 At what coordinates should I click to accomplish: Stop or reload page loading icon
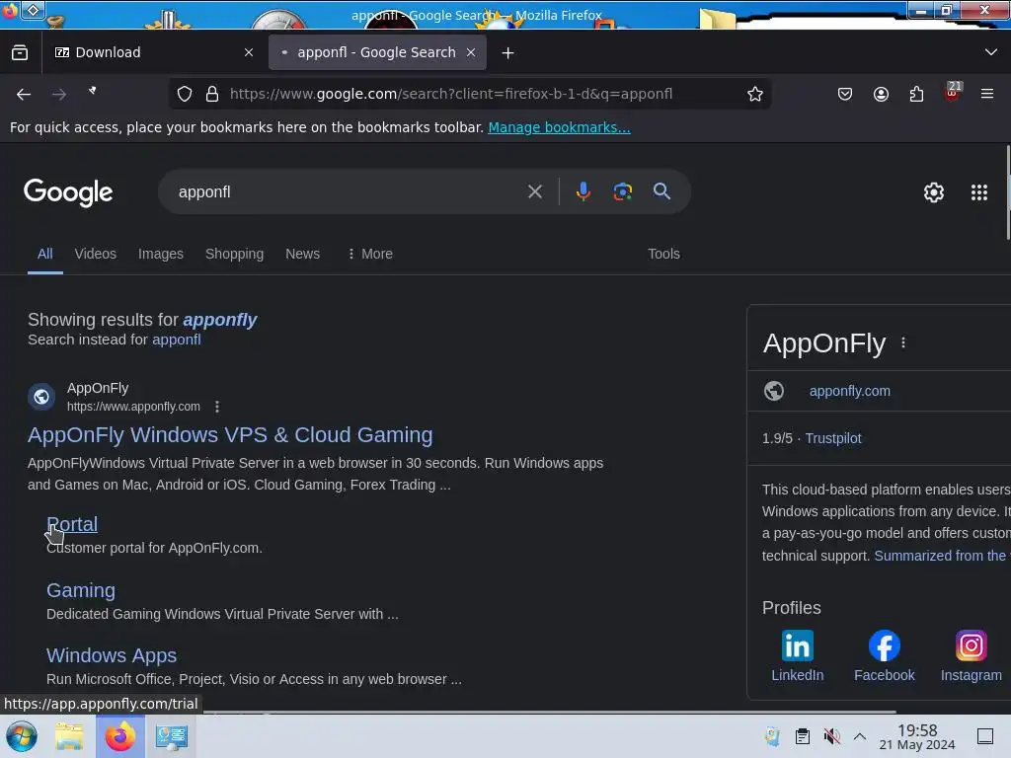[93, 91]
